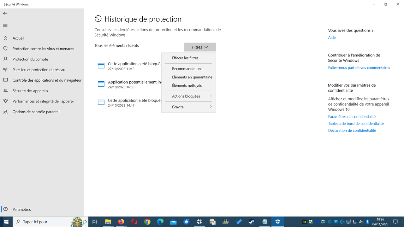Click the Aide link
This screenshot has height=227, width=404.
point(332,38)
